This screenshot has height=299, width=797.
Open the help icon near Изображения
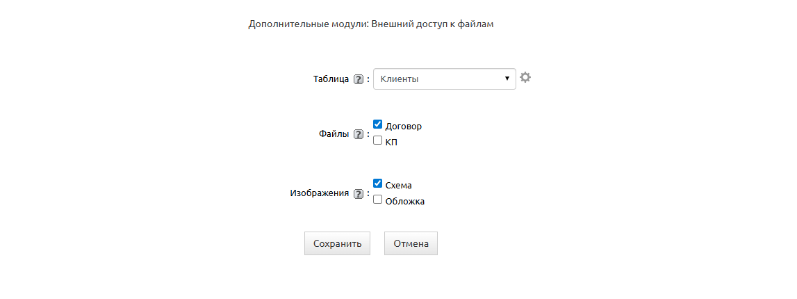click(359, 194)
